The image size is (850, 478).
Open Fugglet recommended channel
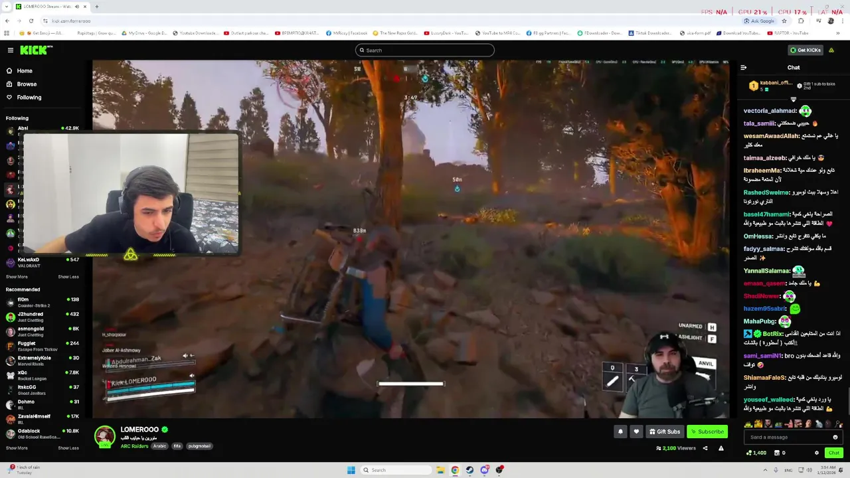tap(43, 346)
